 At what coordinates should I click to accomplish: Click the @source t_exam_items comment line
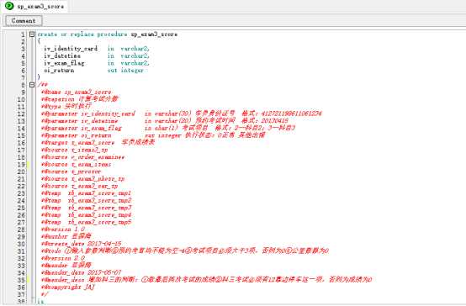click(77, 164)
